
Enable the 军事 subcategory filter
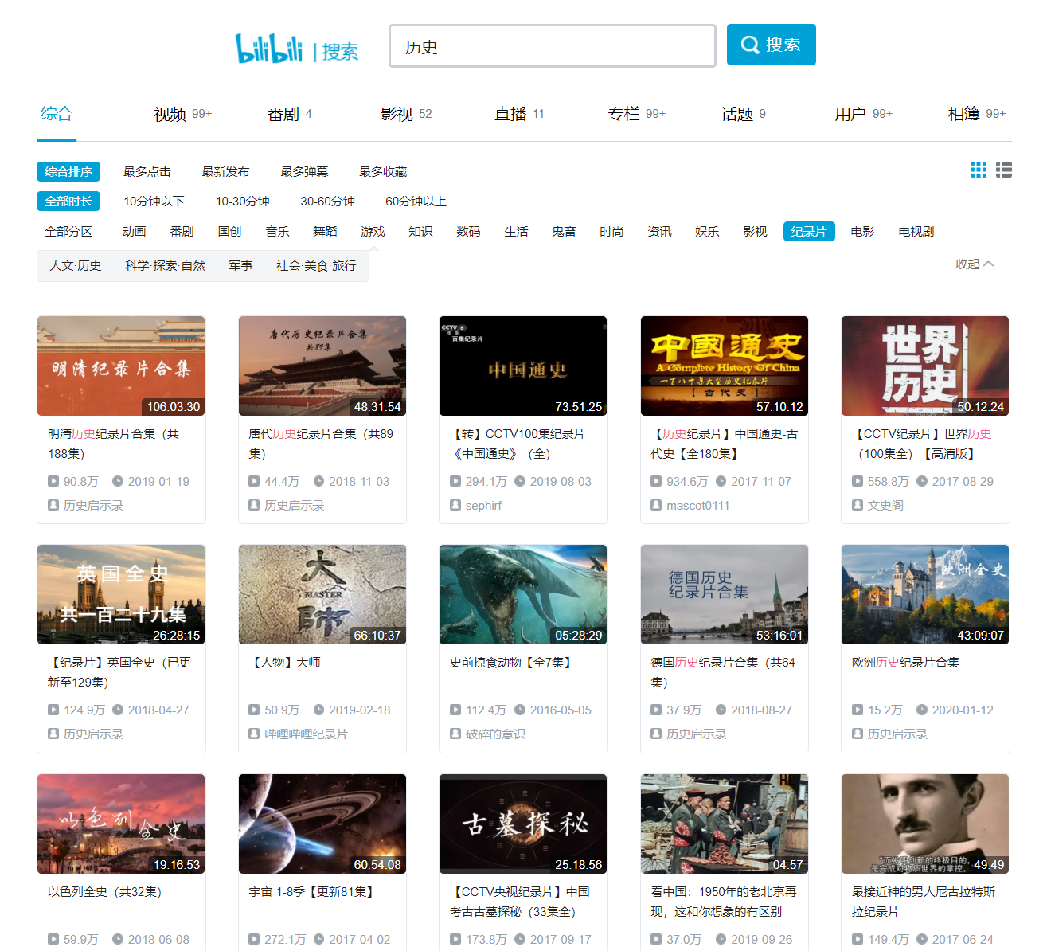240,265
